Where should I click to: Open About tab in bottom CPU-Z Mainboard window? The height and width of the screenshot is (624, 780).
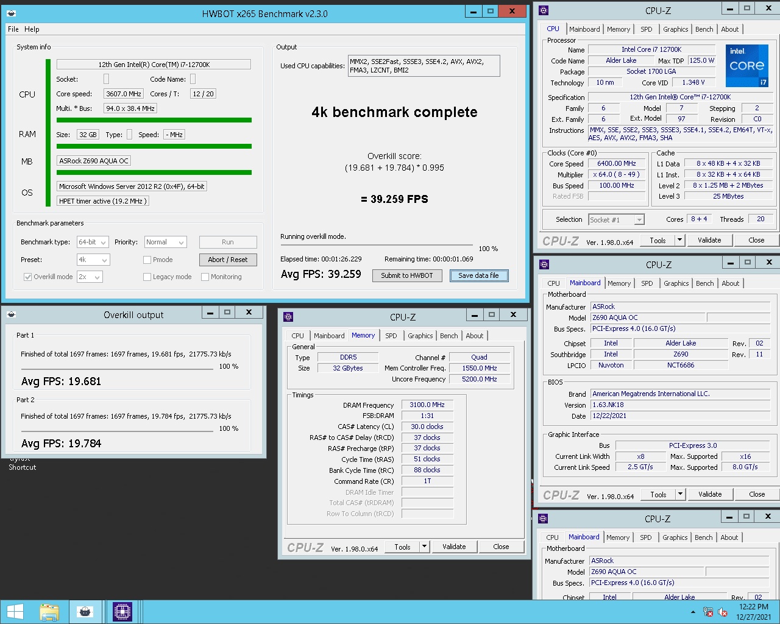tap(729, 537)
